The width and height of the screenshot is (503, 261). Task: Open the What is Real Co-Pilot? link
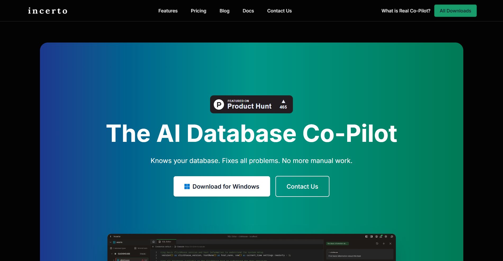click(x=406, y=11)
